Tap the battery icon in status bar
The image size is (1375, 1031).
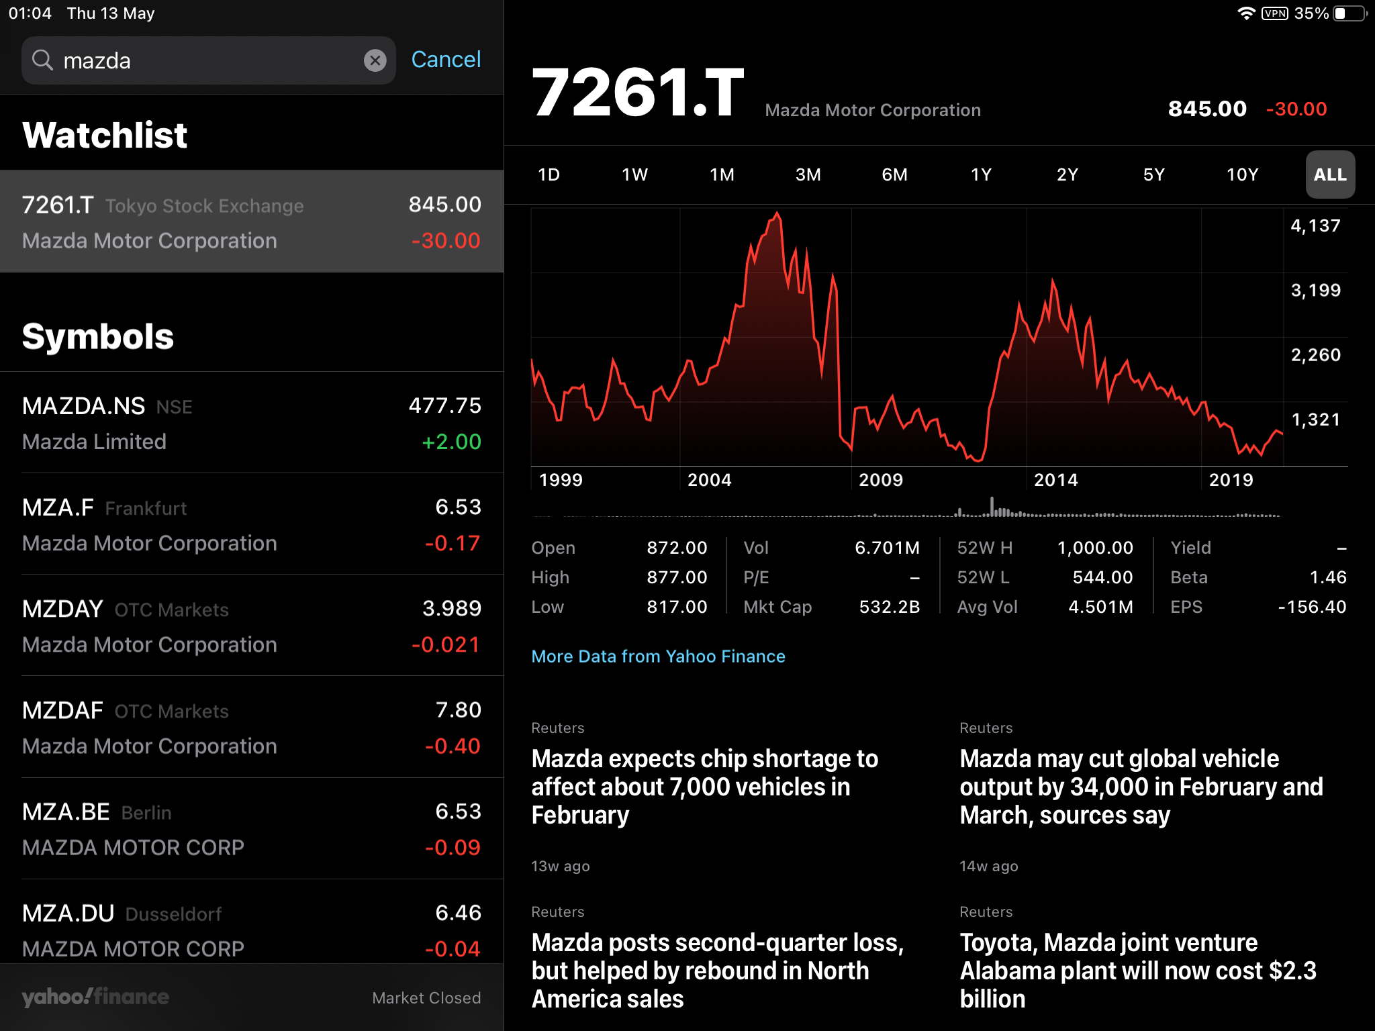(1349, 13)
